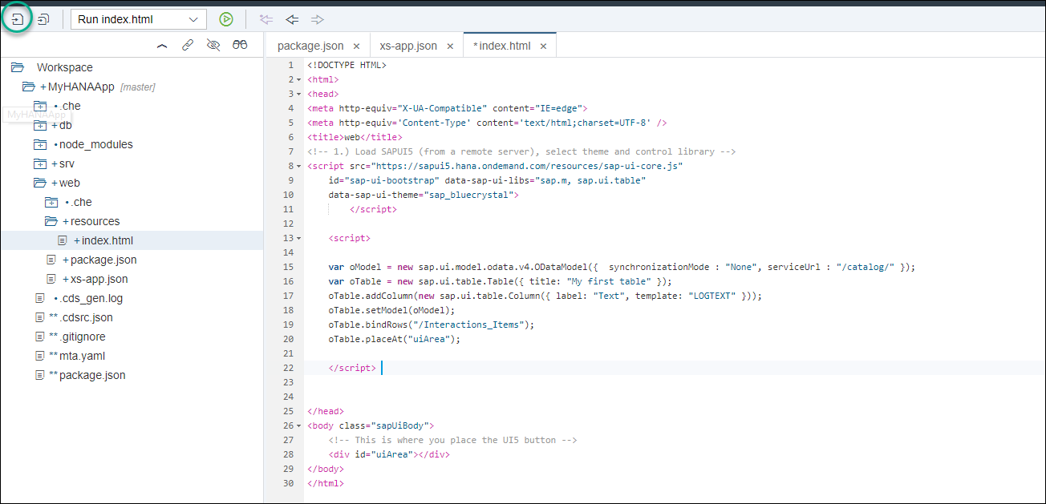Navigate back with the left arrow icon

tap(292, 18)
